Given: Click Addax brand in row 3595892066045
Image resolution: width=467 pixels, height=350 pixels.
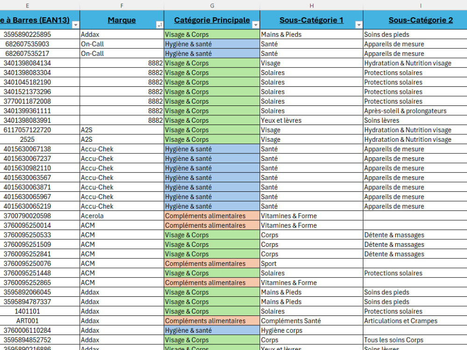Looking at the screenshot, I should click(x=122, y=292).
